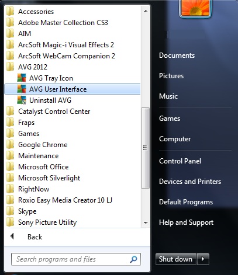Screen dimensions: 238x275
Task: Click the magnifier search icon
Action: pos(133,259)
